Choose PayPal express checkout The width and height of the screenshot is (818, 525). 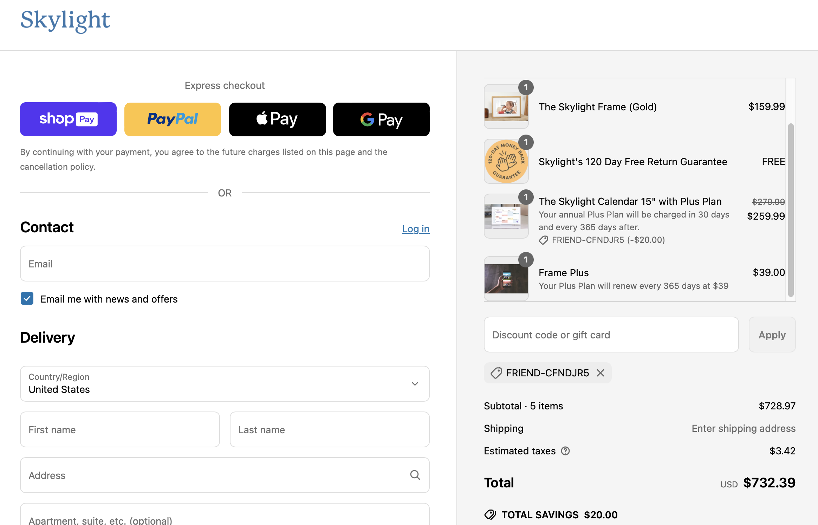(173, 119)
